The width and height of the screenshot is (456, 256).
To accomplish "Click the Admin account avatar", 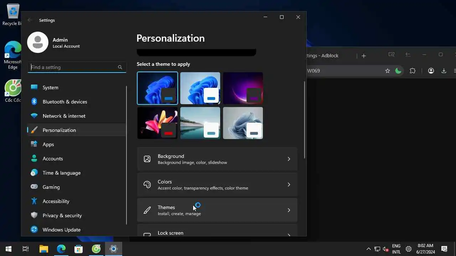I will coord(38,42).
